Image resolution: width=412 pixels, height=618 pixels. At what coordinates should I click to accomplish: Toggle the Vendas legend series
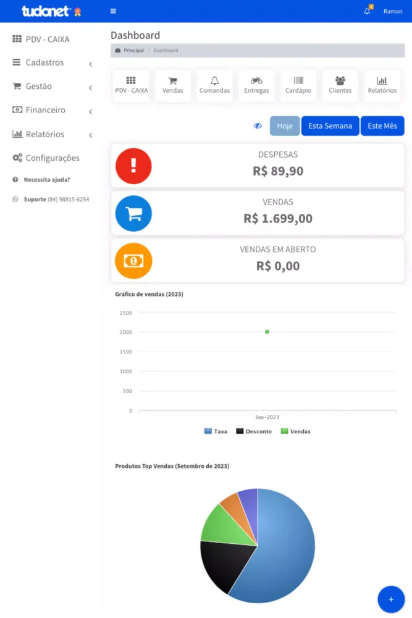(295, 431)
